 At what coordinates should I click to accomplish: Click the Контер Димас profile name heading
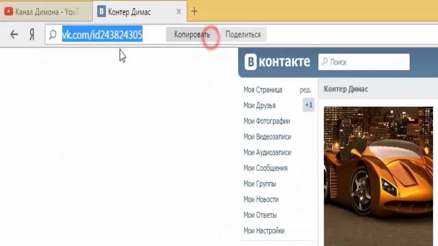tap(346, 89)
